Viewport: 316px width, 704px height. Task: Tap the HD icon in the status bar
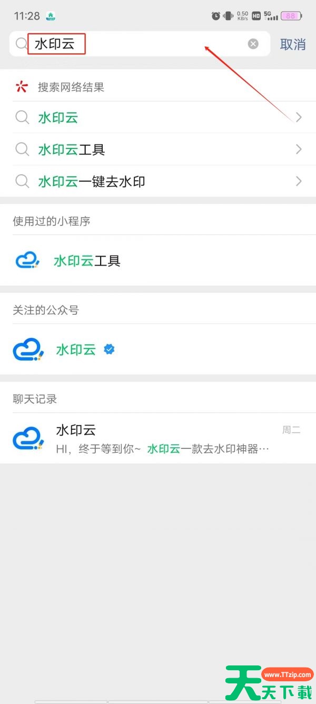(256, 15)
